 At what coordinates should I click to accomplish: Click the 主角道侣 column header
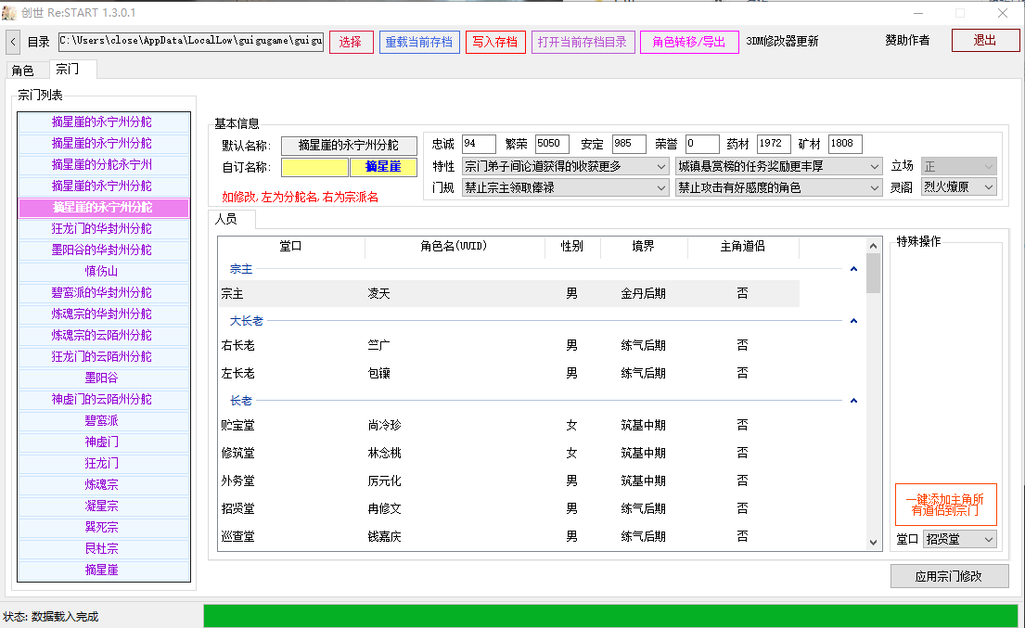coord(743,247)
